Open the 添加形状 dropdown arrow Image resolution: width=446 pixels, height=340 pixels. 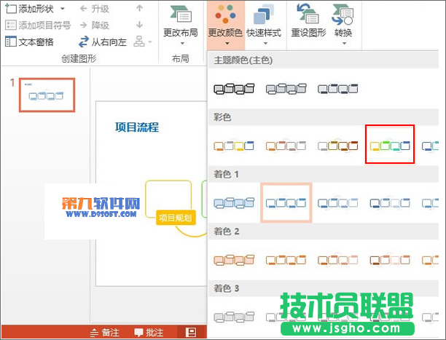click(x=63, y=9)
